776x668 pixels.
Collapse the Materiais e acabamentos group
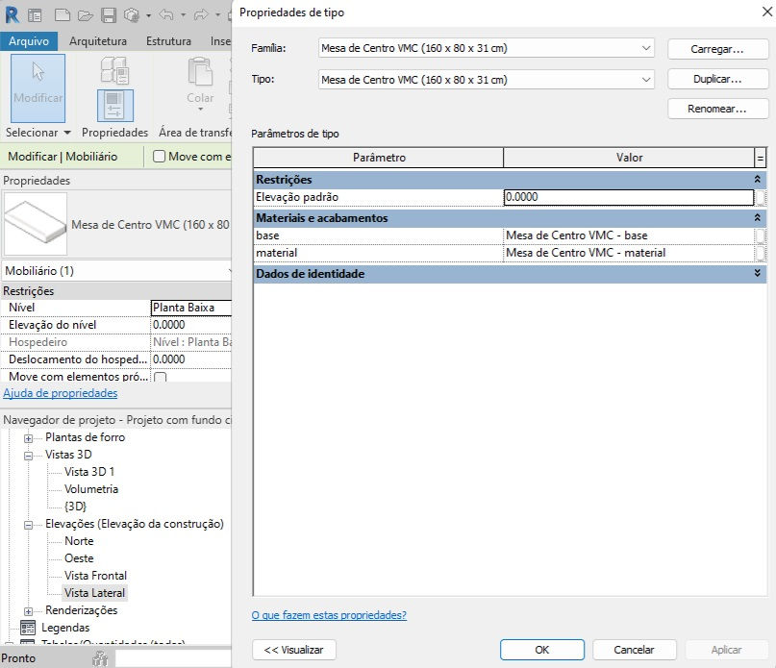757,218
